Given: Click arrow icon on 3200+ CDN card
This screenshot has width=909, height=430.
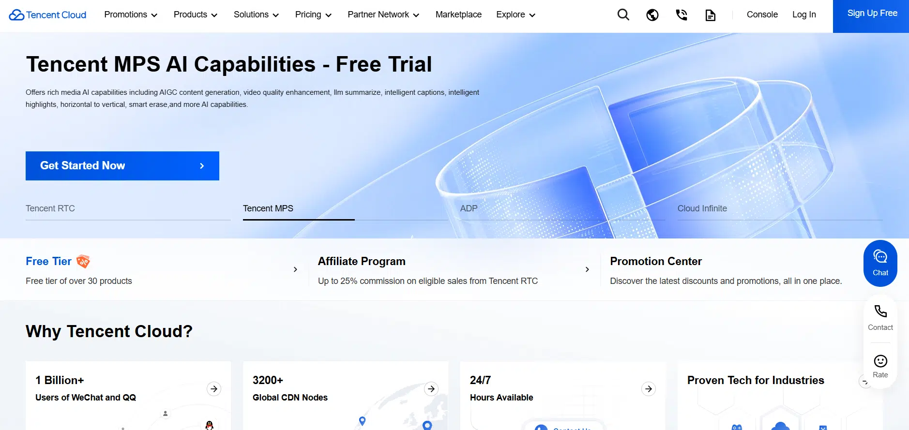Looking at the screenshot, I should (x=431, y=389).
